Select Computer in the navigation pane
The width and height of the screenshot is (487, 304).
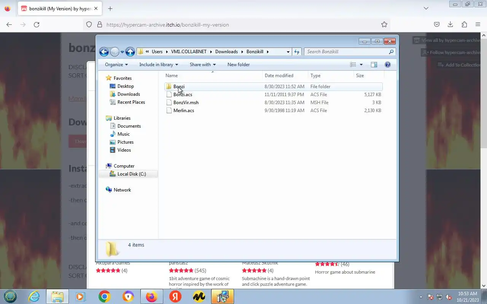coord(124,166)
